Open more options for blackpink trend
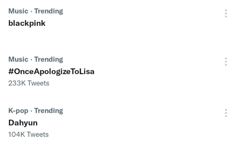234x144 pixels. pos(226,13)
